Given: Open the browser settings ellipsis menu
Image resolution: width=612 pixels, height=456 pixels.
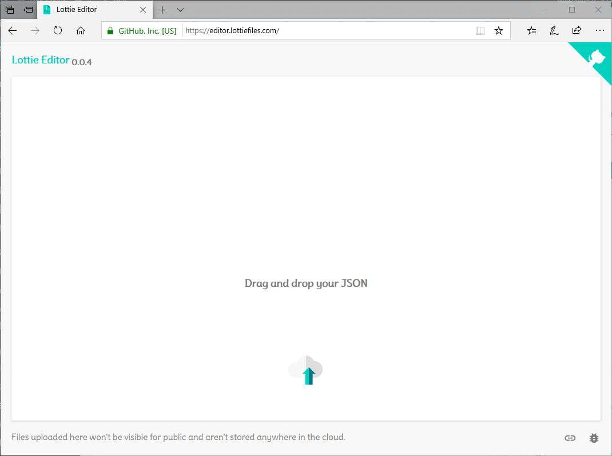Looking at the screenshot, I should click(x=599, y=31).
